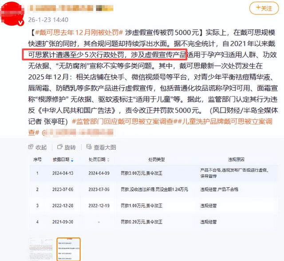The width and height of the screenshot is (284, 261).
Task: Open the blurred @mention link
Action: point(79,133)
